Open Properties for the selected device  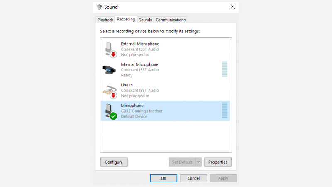tap(218, 162)
